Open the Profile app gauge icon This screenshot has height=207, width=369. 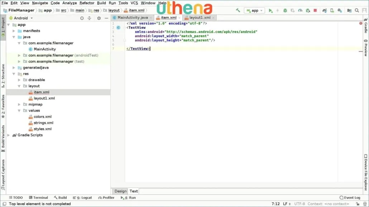[x=300, y=11]
